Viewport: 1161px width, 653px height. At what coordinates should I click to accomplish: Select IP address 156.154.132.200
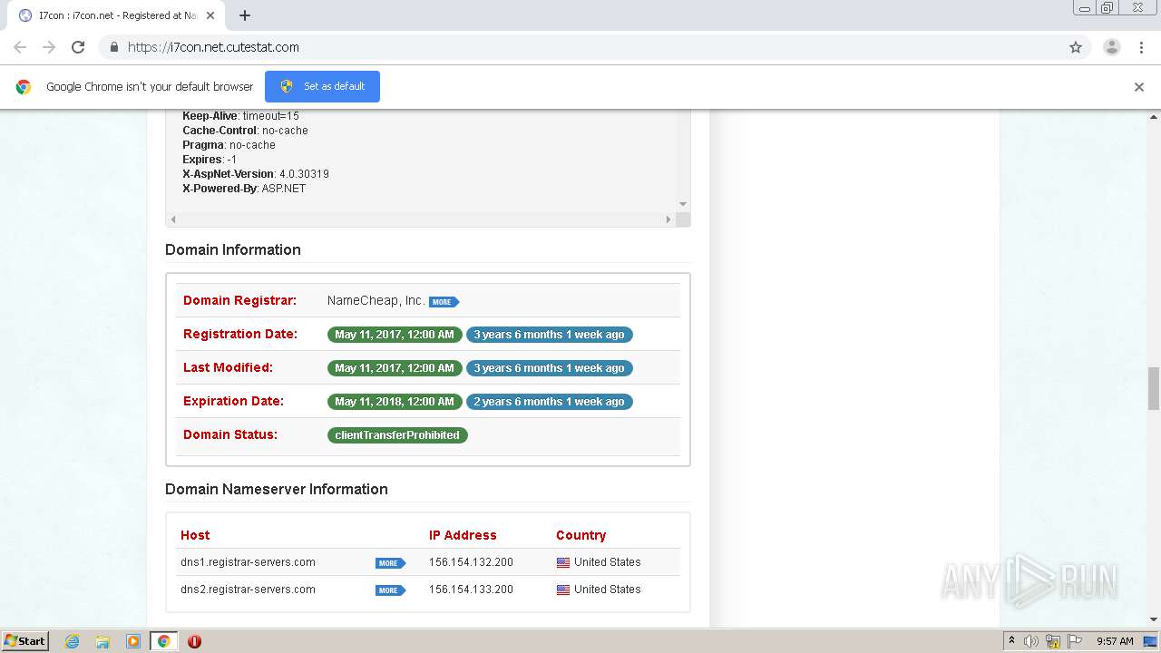(471, 562)
